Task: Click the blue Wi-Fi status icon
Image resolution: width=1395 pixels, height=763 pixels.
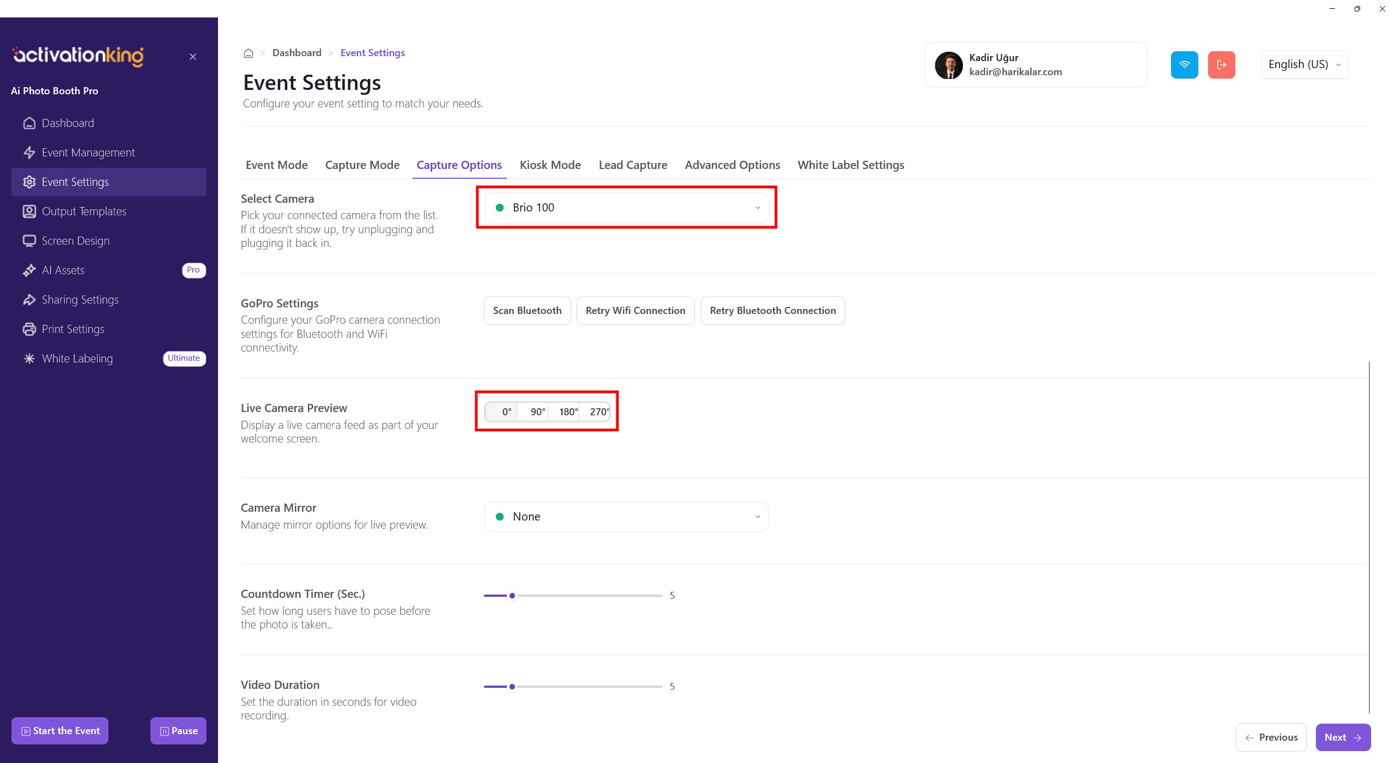Action: [x=1184, y=65]
